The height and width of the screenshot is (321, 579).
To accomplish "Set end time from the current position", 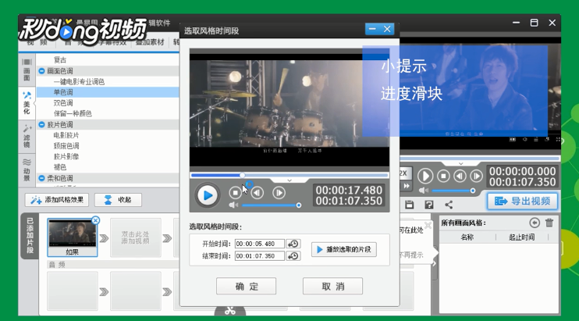I will (x=293, y=256).
